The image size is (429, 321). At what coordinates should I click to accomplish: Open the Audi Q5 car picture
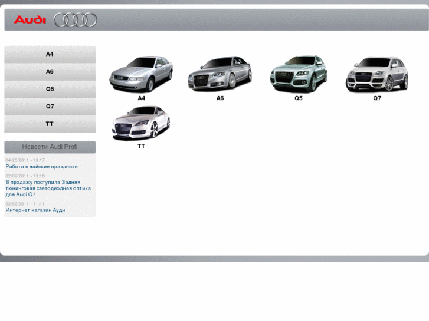(299, 74)
